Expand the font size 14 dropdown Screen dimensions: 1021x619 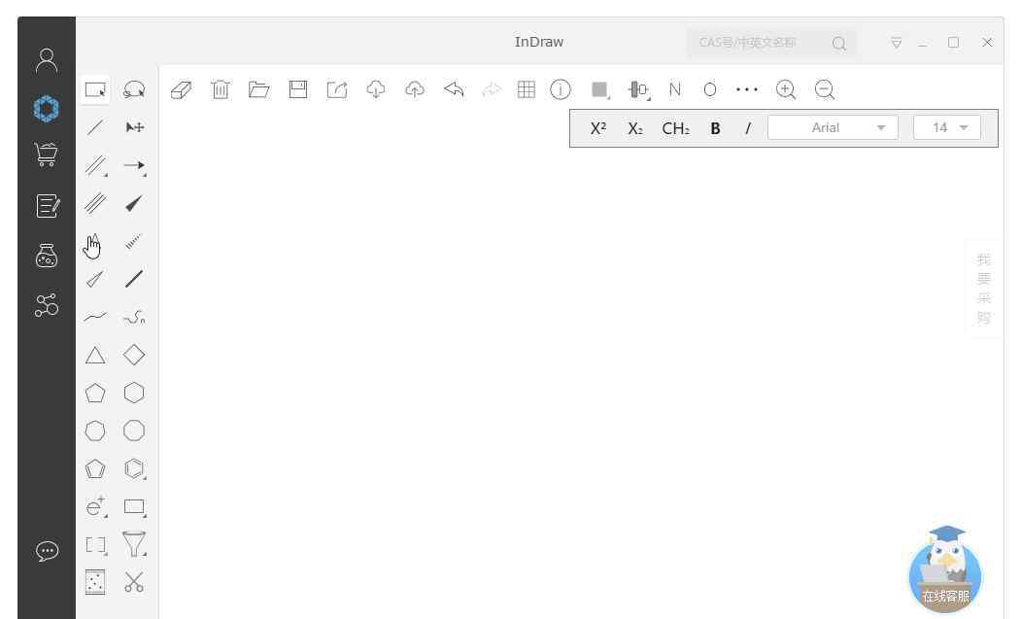pyautogui.click(x=947, y=127)
